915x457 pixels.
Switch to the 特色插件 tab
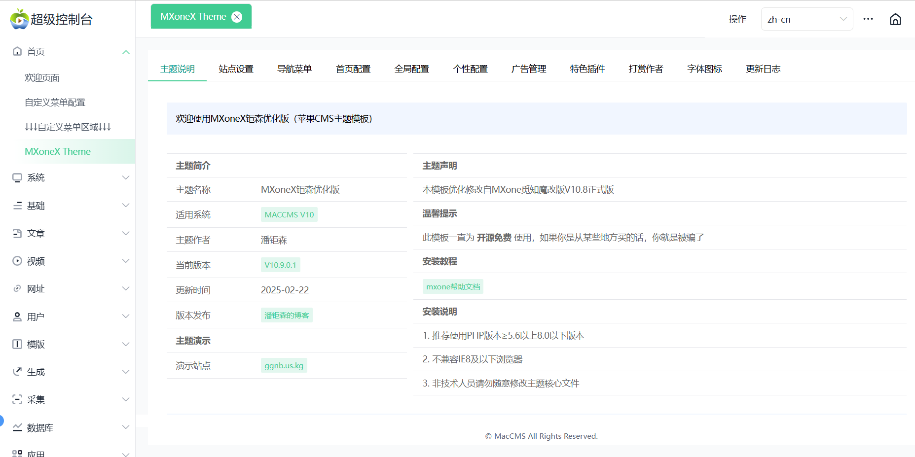click(587, 69)
